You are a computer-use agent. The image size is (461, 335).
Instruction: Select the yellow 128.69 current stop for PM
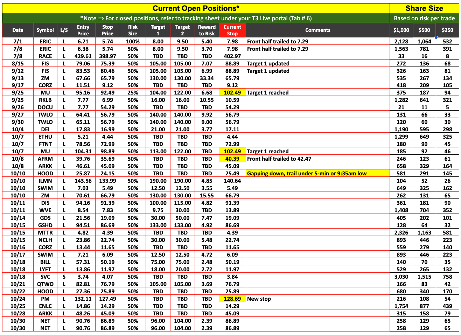232,299
